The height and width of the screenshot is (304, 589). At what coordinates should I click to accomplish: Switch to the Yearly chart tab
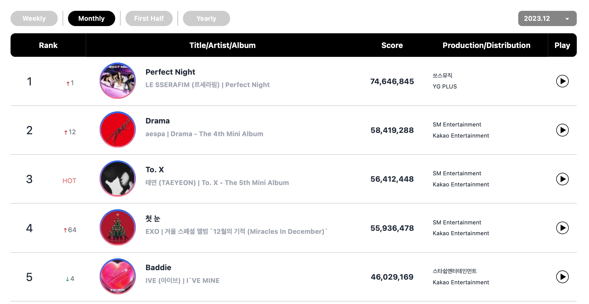coord(206,19)
